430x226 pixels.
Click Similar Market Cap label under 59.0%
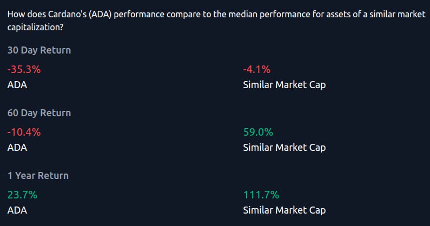(x=285, y=148)
